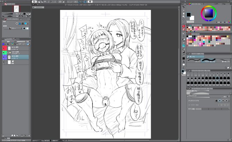Select the ざっくり eraser sub tool
This screenshot has width=232, height=142.
[x=194, y=60]
